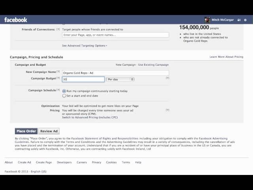Open Mitch McCargar profile name link

tap(223, 20)
